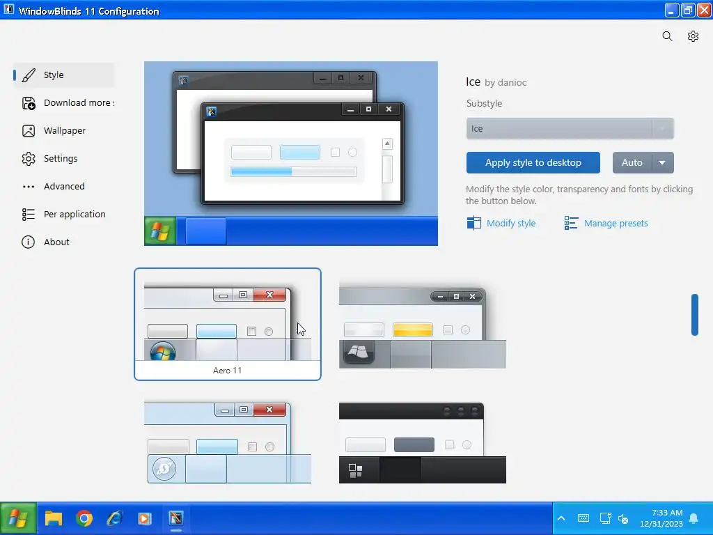Click the Style brush icon in sidebar
The image size is (713, 535).
(28, 75)
